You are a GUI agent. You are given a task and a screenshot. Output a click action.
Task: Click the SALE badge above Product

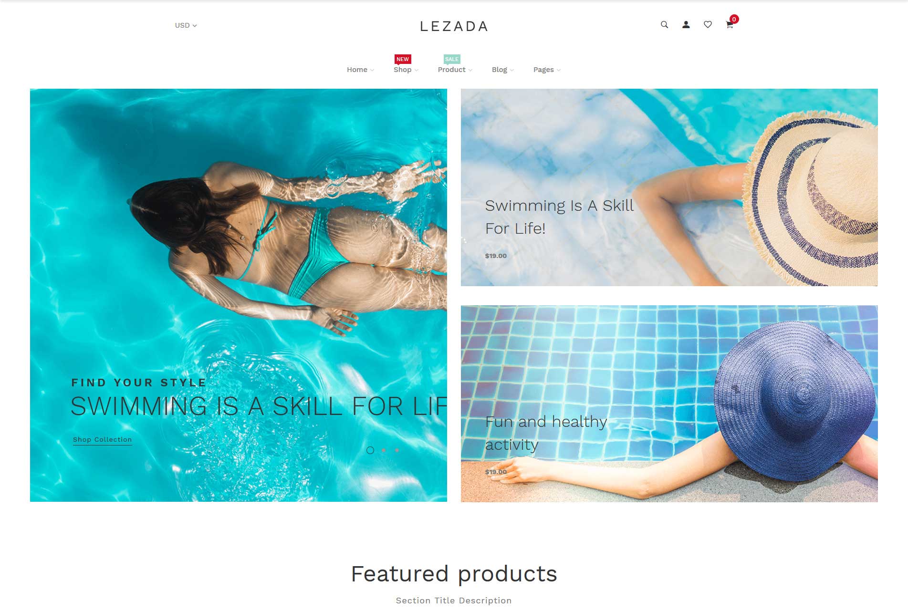[452, 59]
